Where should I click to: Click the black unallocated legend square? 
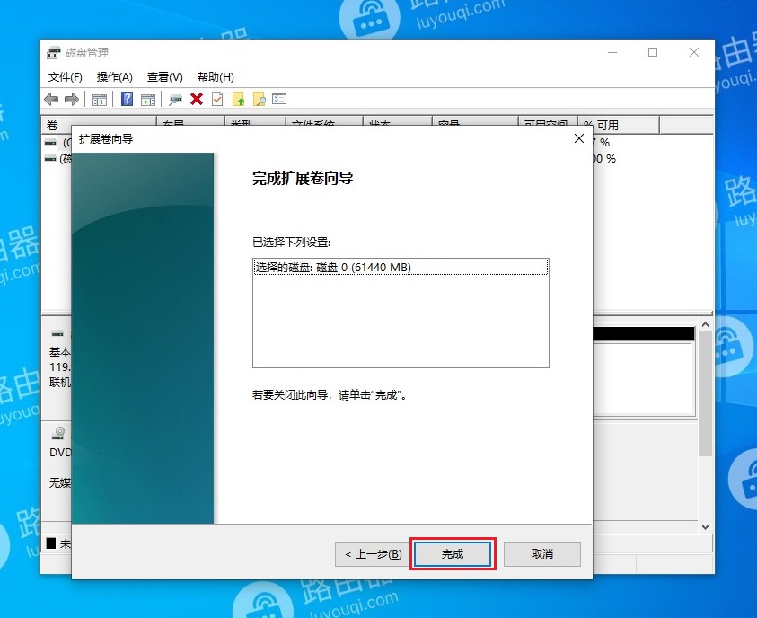[51, 543]
